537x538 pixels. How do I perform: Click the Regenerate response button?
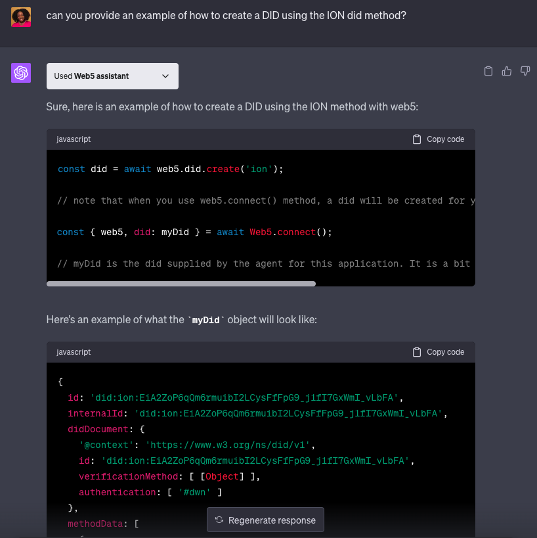265,520
